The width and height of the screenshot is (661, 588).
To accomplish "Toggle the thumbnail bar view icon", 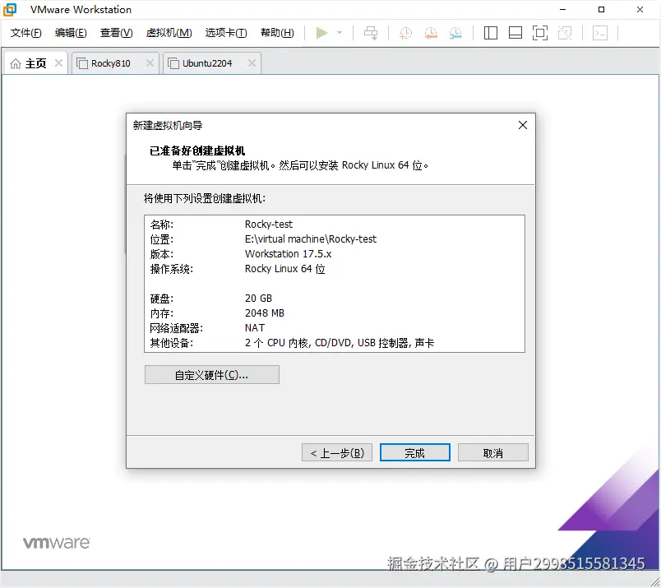I will tap(515, 33).
